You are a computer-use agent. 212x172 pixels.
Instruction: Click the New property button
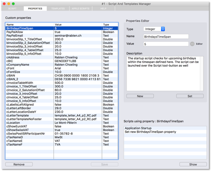pos(140,96)
